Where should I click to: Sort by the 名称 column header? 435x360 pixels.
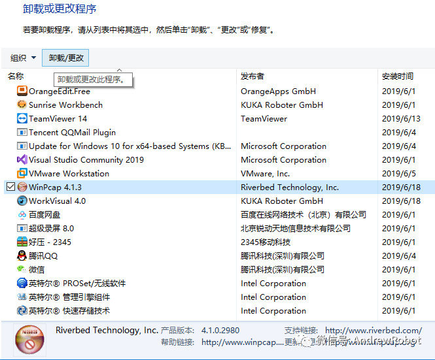point(16,76)
